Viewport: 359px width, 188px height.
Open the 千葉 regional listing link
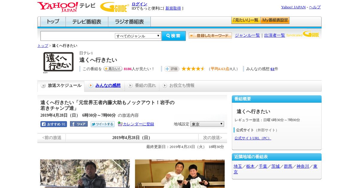(x=263, y=167)
